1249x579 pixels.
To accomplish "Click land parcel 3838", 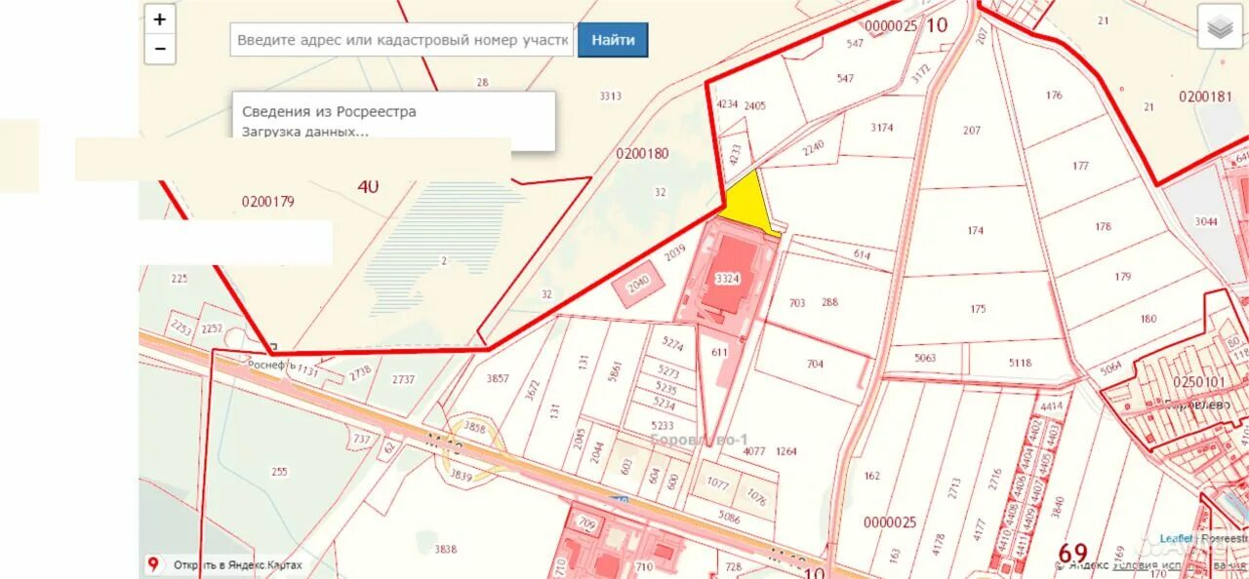I will coord(445,550).
